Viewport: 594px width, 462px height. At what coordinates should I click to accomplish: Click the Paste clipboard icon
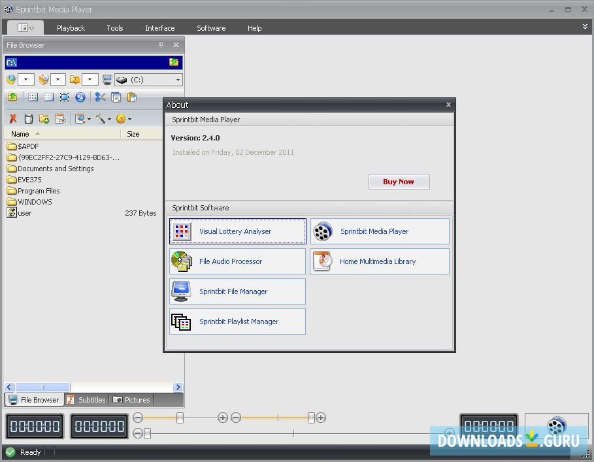(132, 97)
